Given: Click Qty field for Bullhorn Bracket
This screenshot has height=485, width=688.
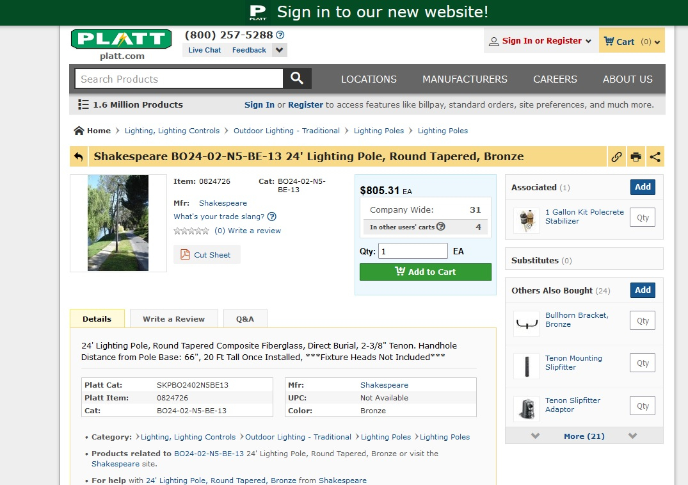Looking at the screenshot, I should click(643, 321).
